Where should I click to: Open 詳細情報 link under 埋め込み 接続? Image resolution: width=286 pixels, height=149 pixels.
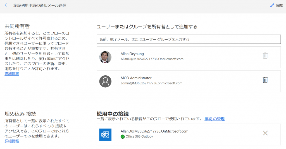[12, 141]
